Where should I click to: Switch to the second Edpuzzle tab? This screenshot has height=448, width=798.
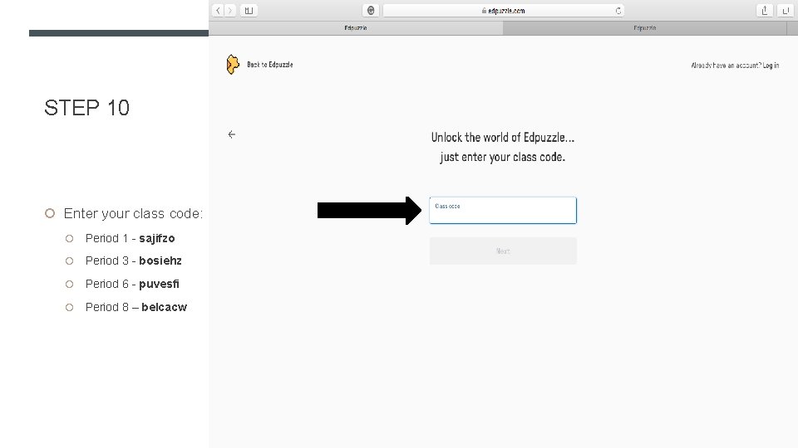click(x=645, y=28)
